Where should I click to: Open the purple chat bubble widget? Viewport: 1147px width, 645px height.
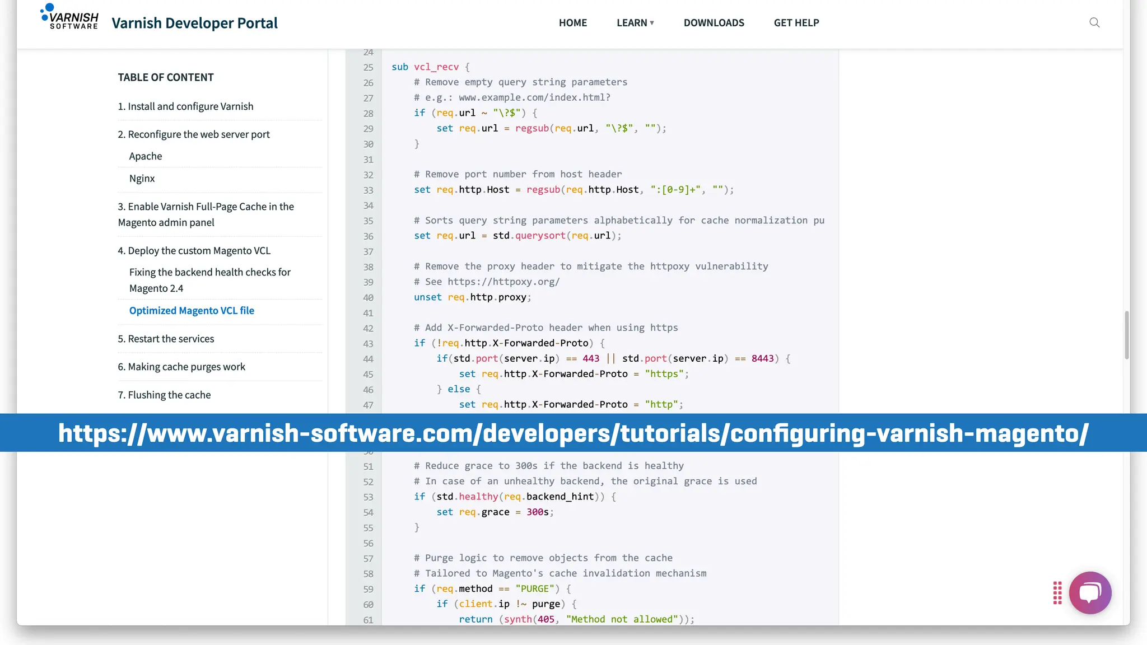pos(1090,592)
